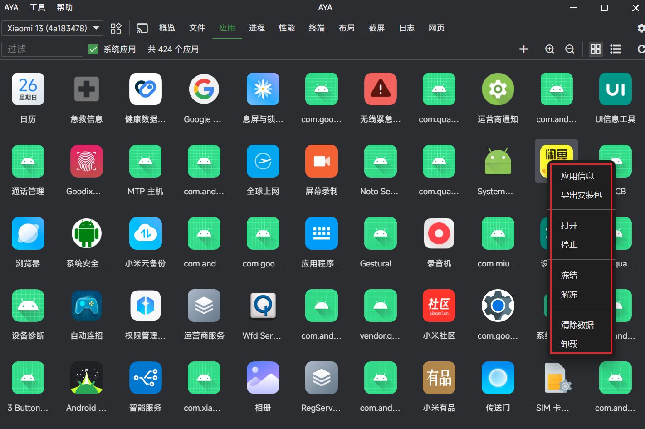
Task: Switch to grid view mode
Action: click(596, 49)
